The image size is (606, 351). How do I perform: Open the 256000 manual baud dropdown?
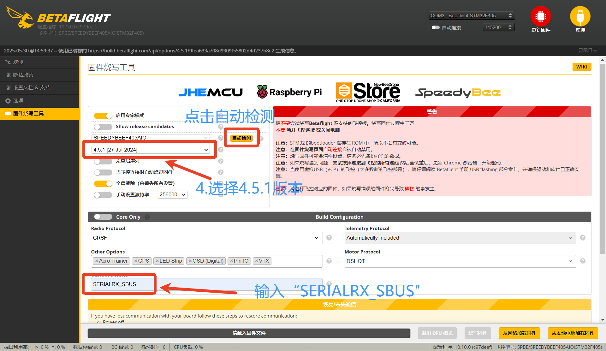pos(172,194)
